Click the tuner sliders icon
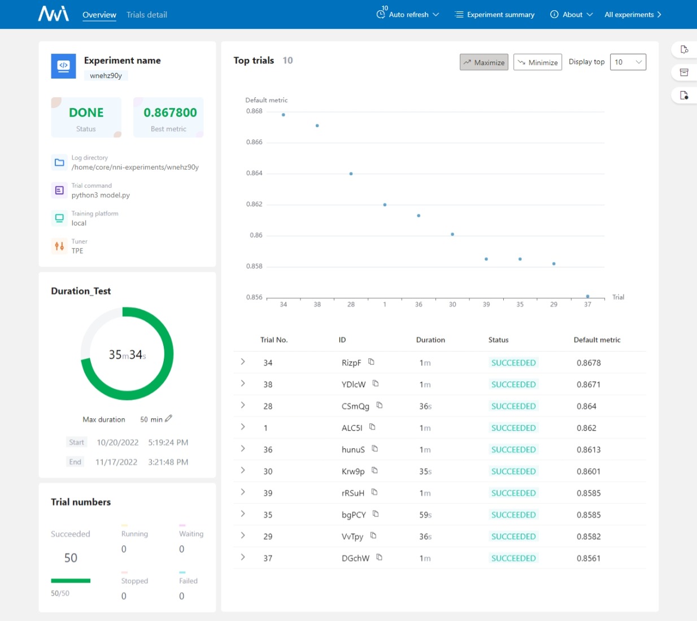 [59, 246]
